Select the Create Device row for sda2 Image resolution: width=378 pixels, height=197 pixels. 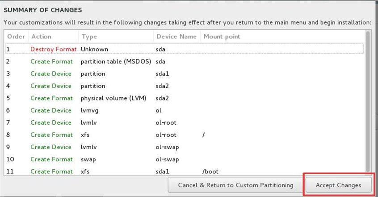point(185,86)
